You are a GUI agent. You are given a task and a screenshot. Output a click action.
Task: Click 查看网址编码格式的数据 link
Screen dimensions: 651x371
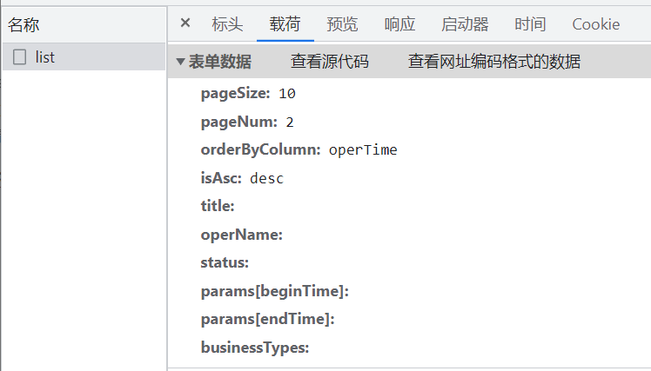click(494, 62)
